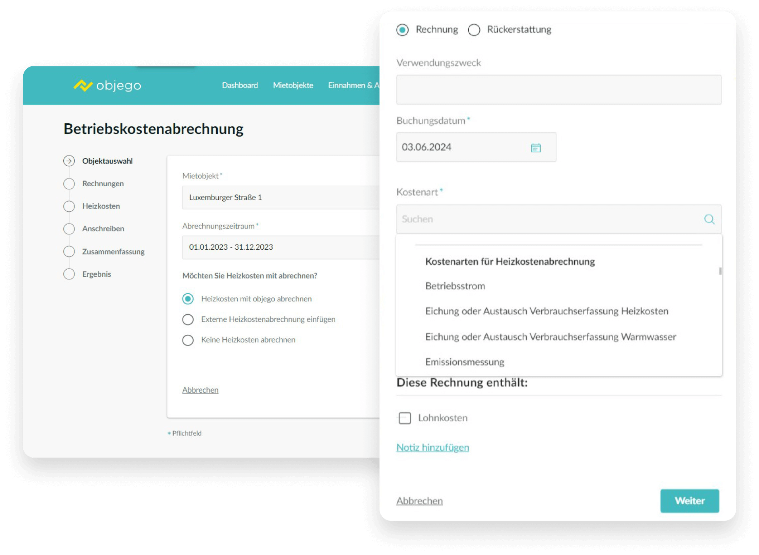The width and height of the screenshot is (759, 555).
Task: Click the Objektauswahl arrow step icon
Action: 69,161
